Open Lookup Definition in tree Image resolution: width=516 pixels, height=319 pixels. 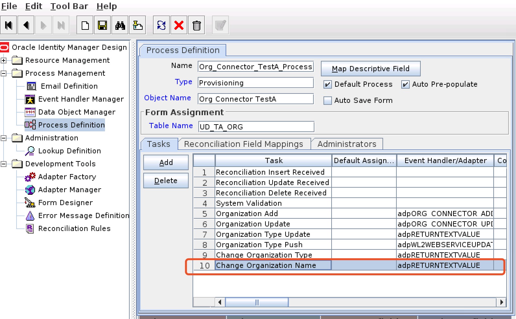69,151
